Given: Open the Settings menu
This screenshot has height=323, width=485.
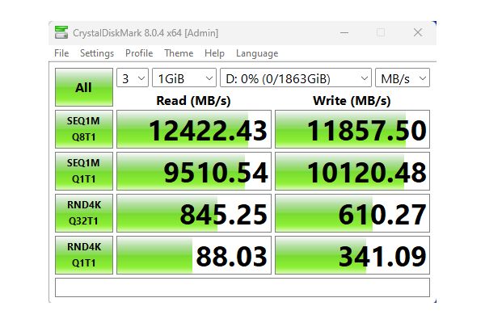Looking at the screenshot, I should coord(97,53).
